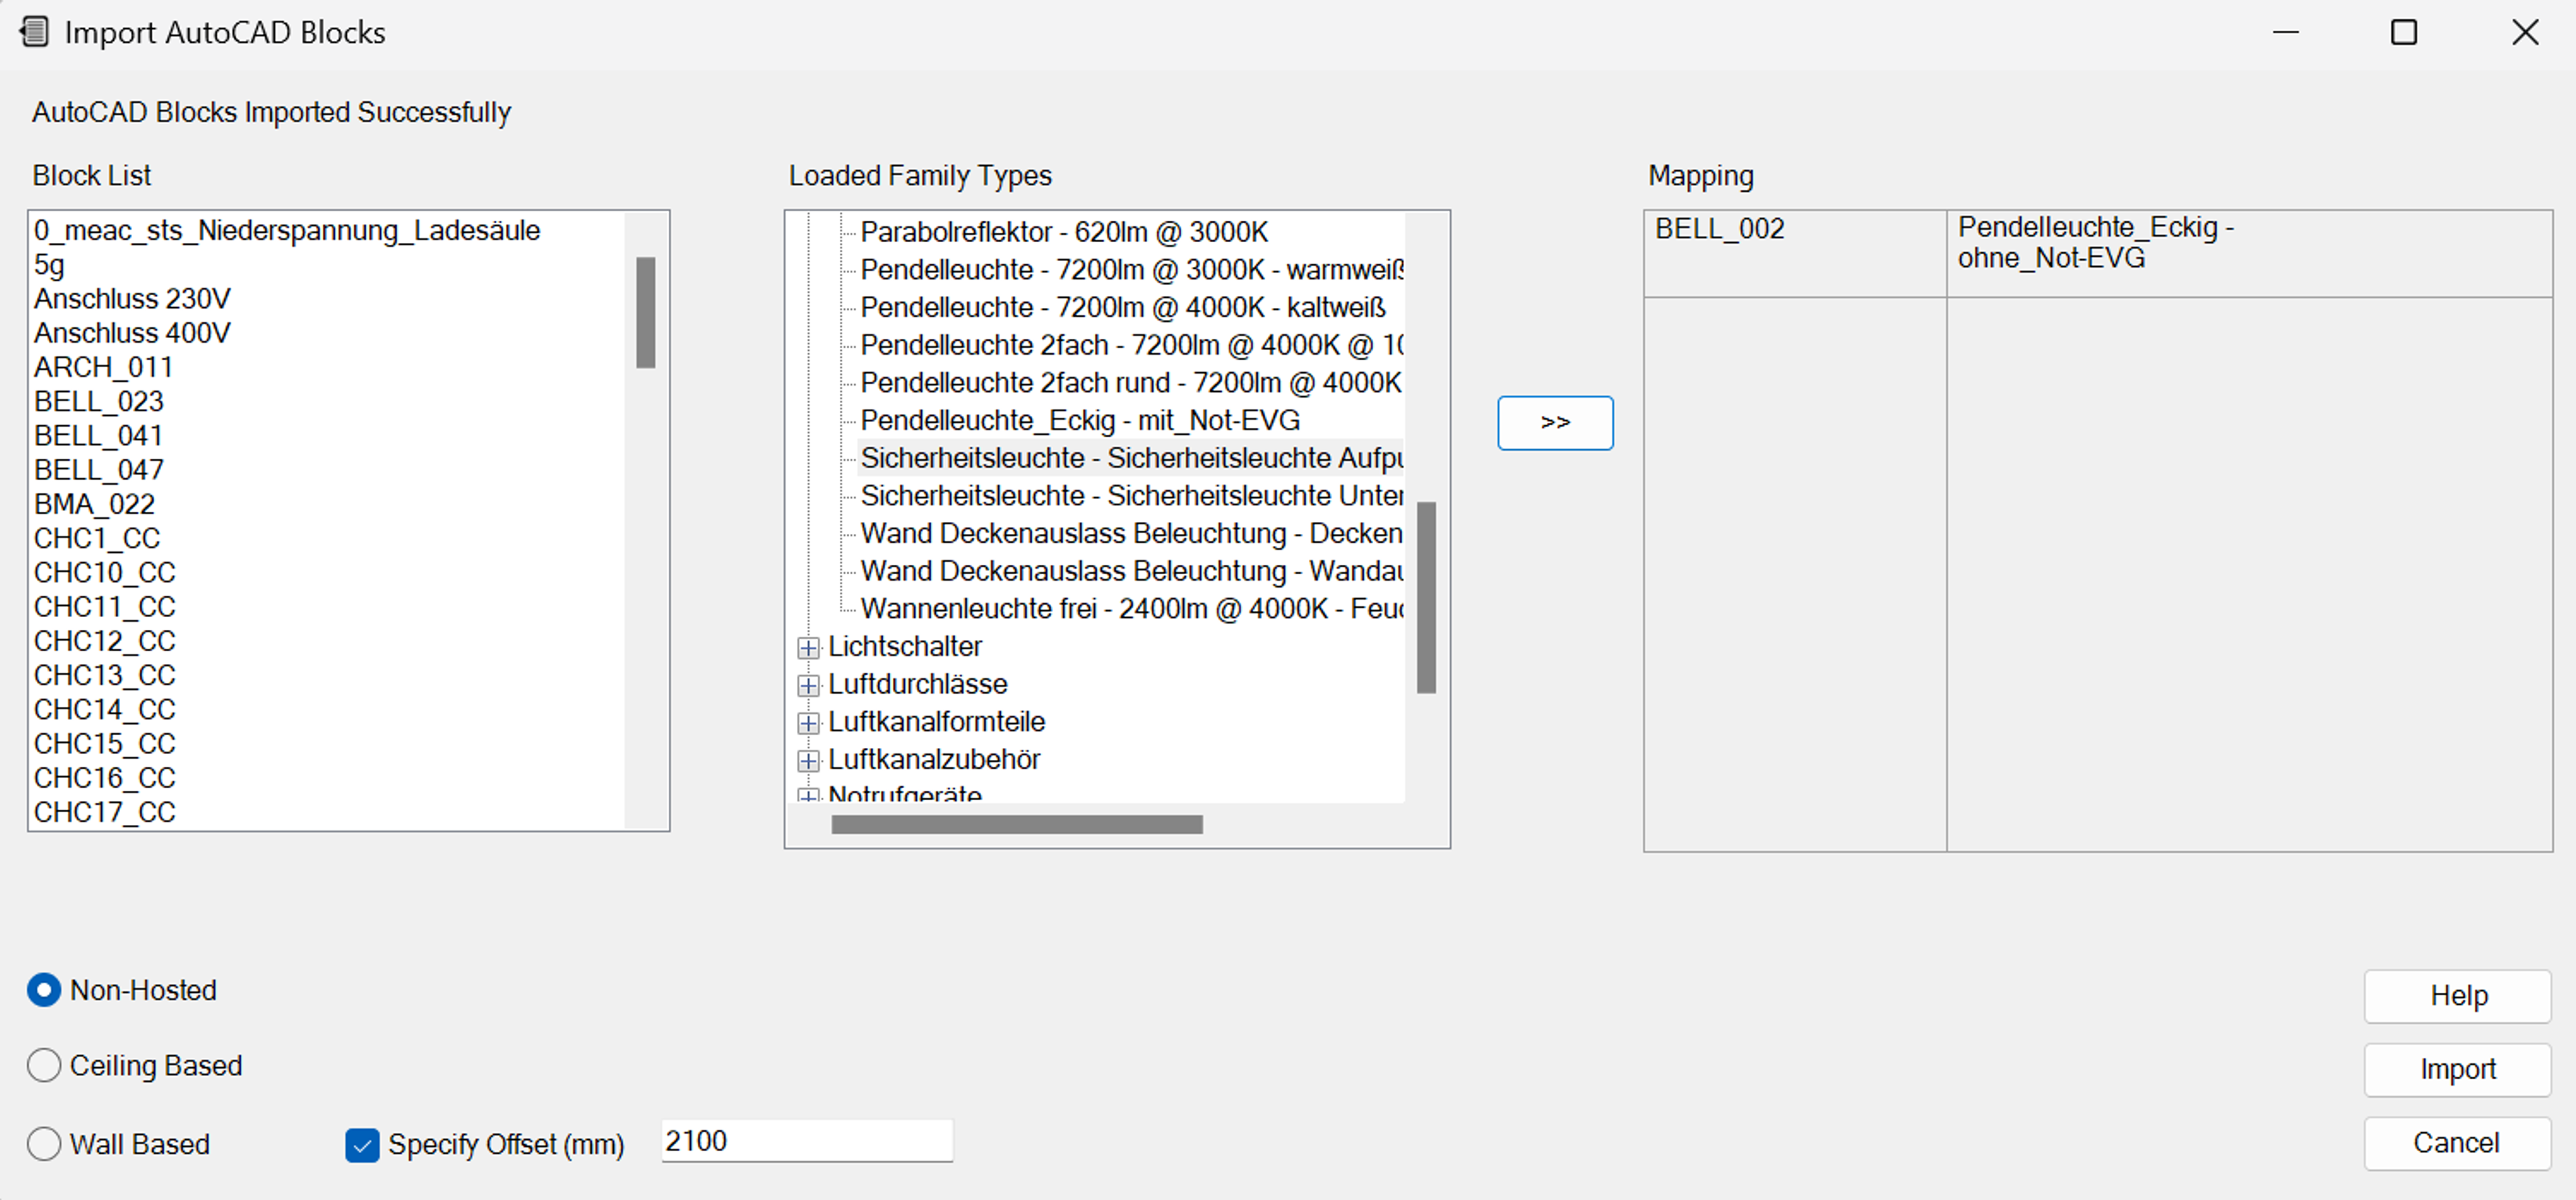
Task: Select BELL_023 in the Block List
Action: tap(99, 401)
